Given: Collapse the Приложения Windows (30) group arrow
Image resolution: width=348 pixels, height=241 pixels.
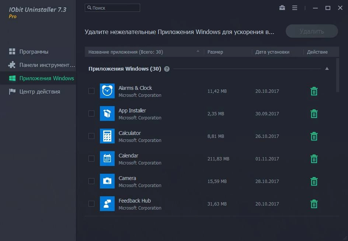Looking at the screenshot, I should [327, 68].
